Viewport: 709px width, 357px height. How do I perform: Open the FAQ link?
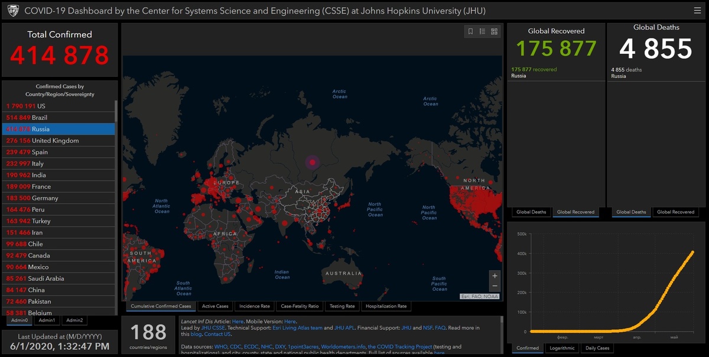click(x=440, y=328)
